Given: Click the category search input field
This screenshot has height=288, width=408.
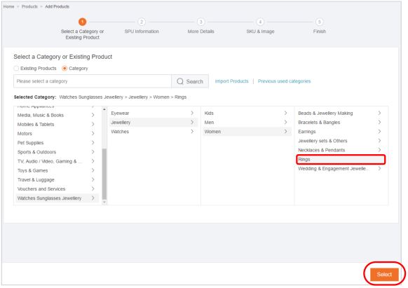Looking at the screenshot, I should coord(93,81).
